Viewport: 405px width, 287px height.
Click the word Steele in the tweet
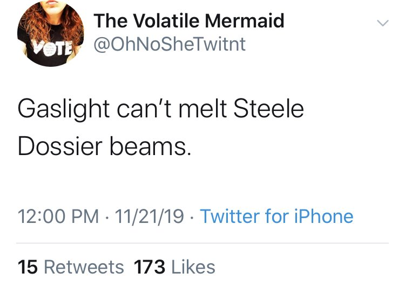click(x=268, y=108)
